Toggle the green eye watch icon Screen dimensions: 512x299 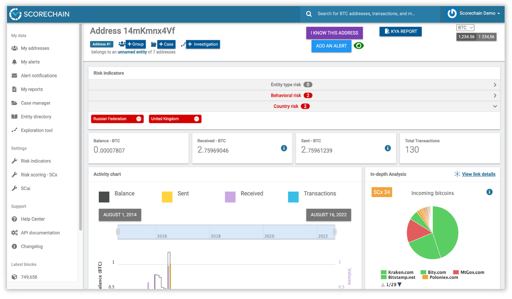[359, 46]
